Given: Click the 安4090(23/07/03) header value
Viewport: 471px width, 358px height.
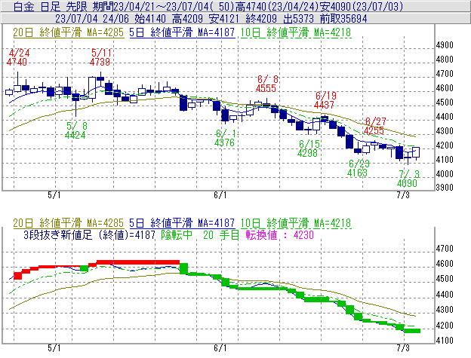Looking at the screenshot, I should 361,6.
